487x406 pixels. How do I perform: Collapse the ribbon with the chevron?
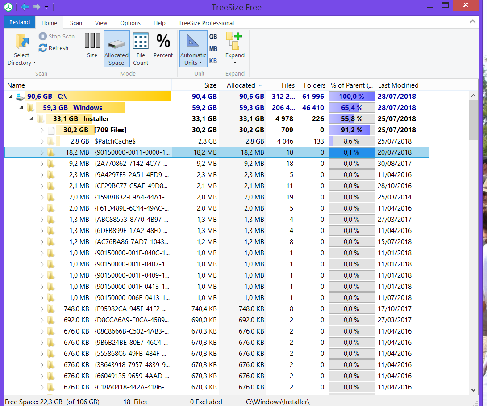click(x=472, y=22)
